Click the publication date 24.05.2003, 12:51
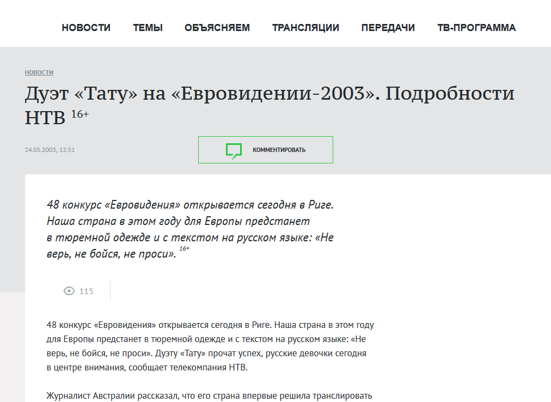551x402 pixels. 50,150
